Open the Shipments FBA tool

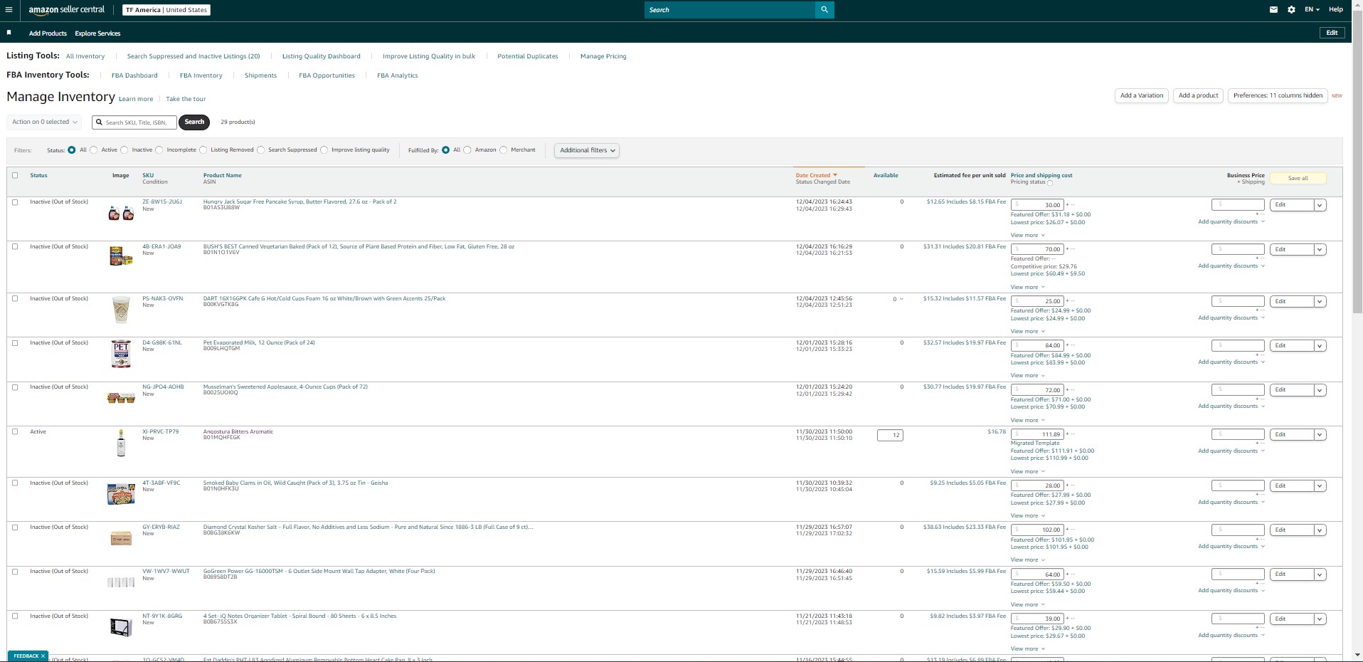click(260, 75)
